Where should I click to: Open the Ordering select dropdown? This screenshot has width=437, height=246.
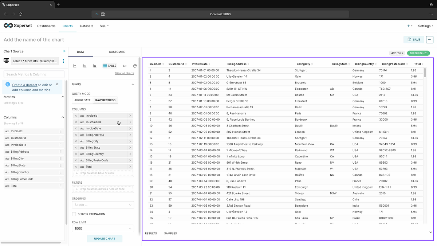103,205
